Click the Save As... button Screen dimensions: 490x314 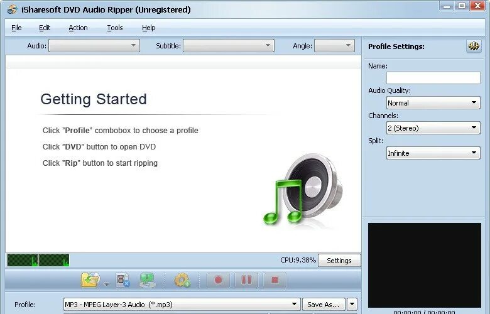(324, 305)
